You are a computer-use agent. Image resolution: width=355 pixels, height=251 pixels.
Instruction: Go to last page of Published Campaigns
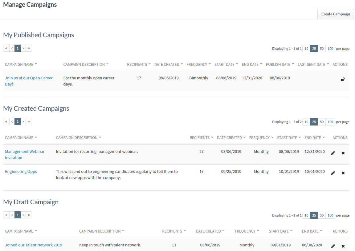click(29, 48)
